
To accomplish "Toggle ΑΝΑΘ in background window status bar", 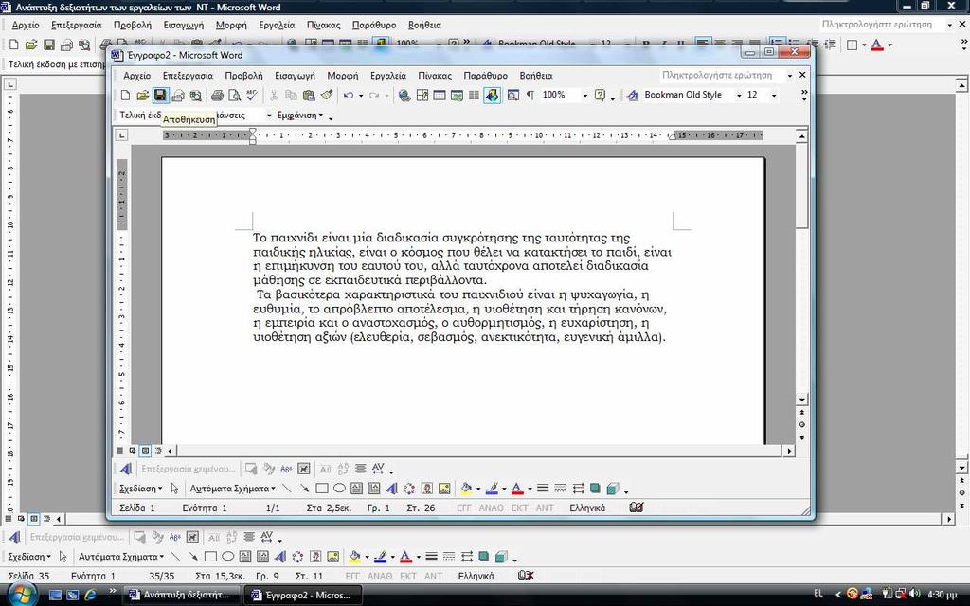I will click(x=380, y=577).
